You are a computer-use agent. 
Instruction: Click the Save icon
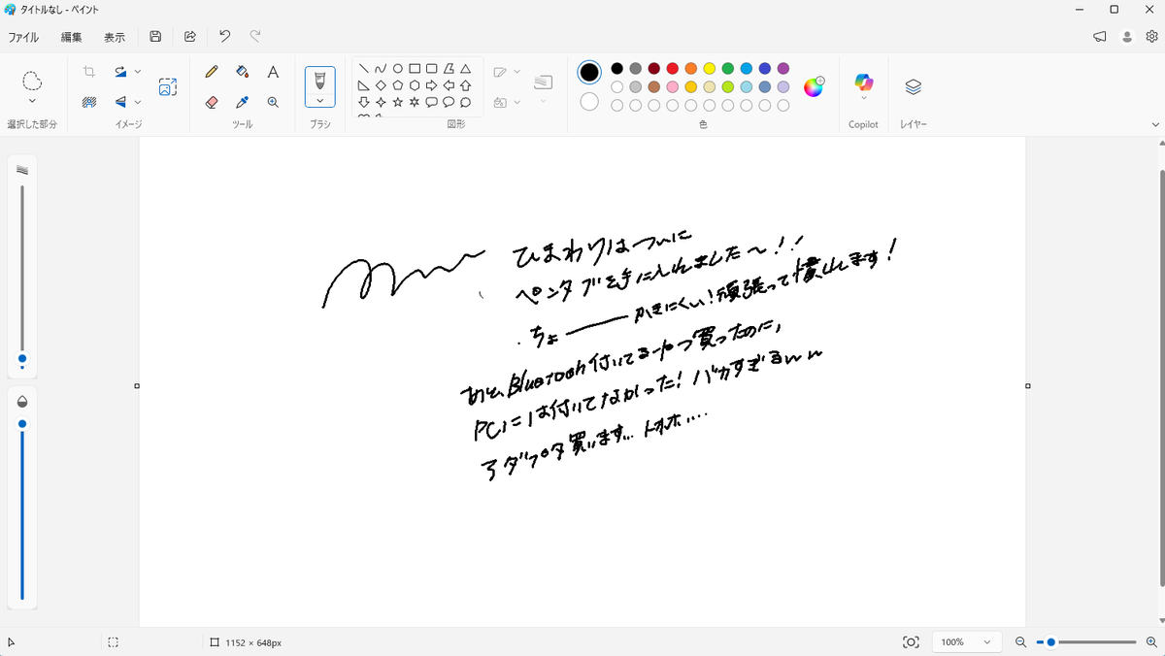155,36
